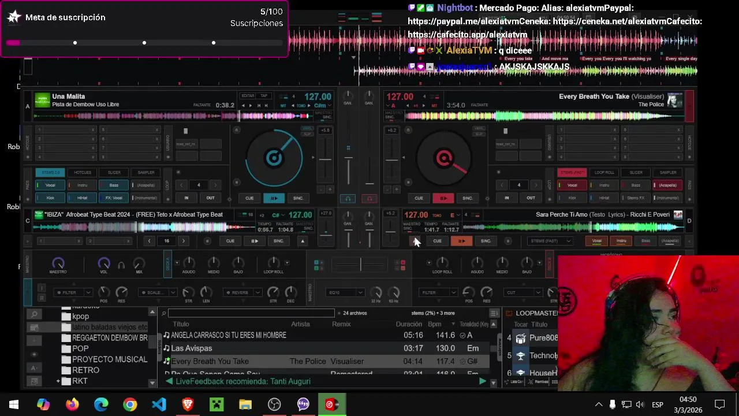Select SLICER pad tab on deck B
Image resolution: width=739 pixels, height=416 pixels.
pos(636,172)
